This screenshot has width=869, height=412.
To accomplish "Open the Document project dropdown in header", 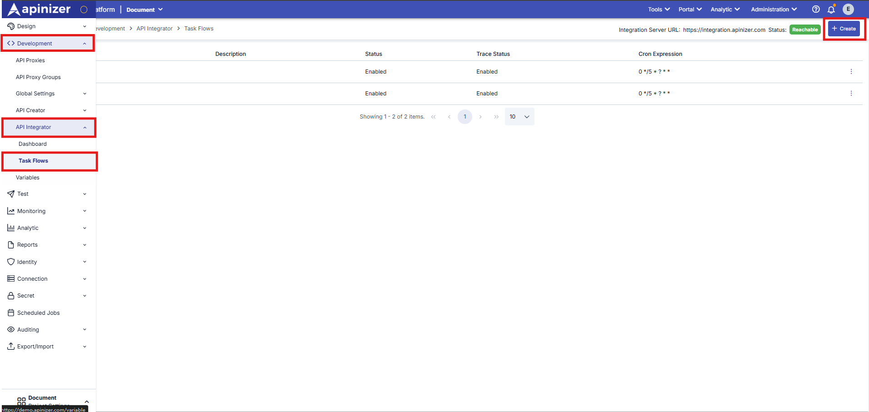I will pyautogui.click(x=145, y=10).
